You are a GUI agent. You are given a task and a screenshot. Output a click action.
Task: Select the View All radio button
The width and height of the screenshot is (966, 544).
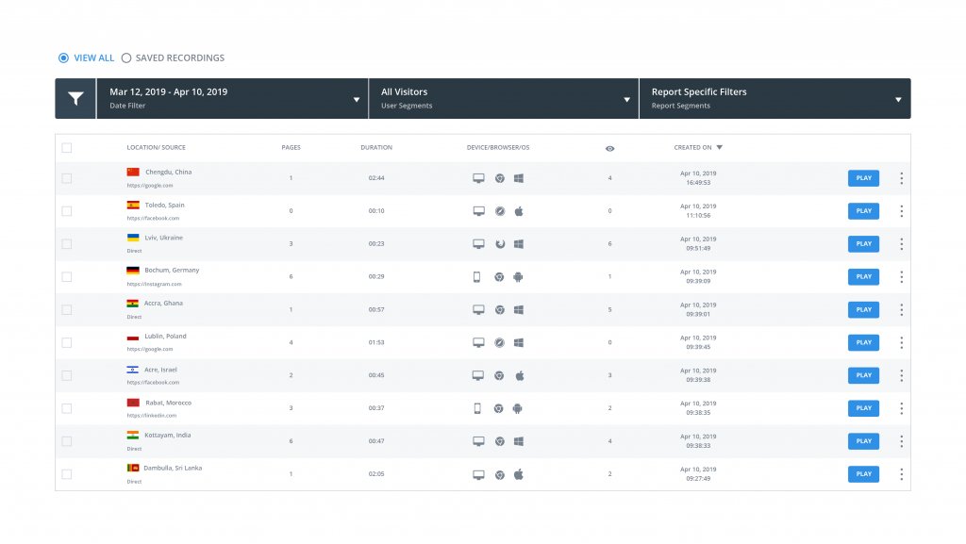coord(63,58)
